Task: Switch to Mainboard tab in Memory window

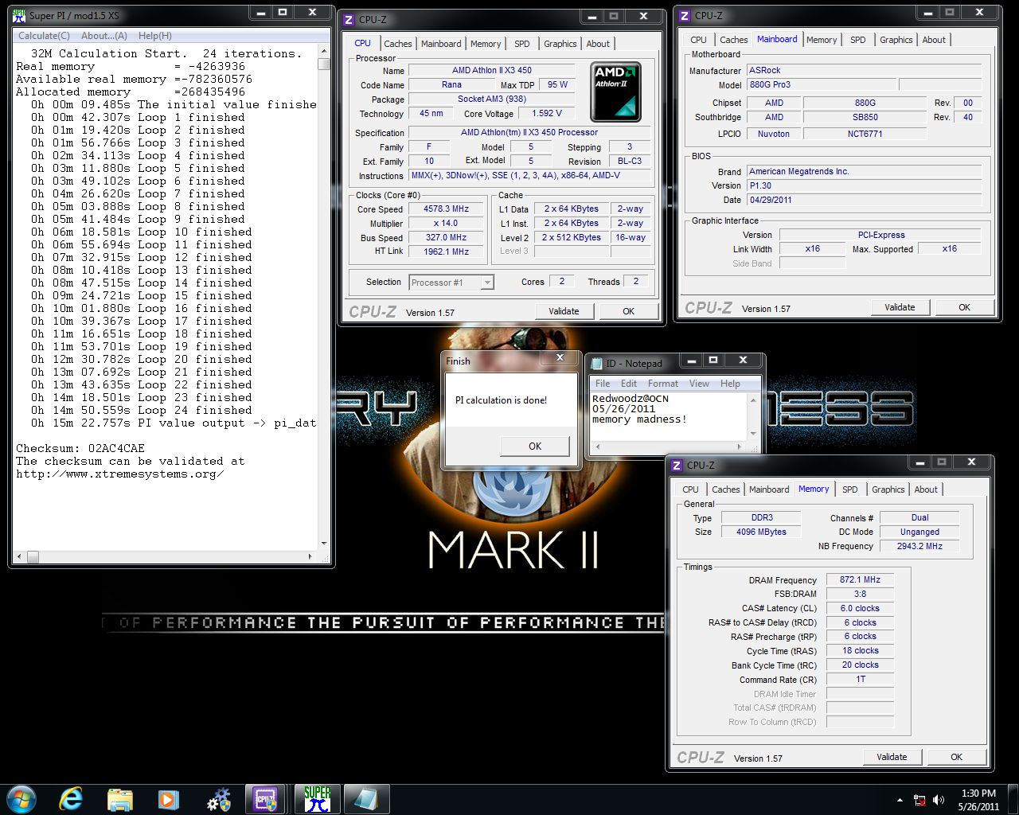Action: click(769, 489)
